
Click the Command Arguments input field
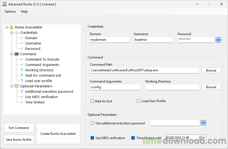(x=115, y=87)
